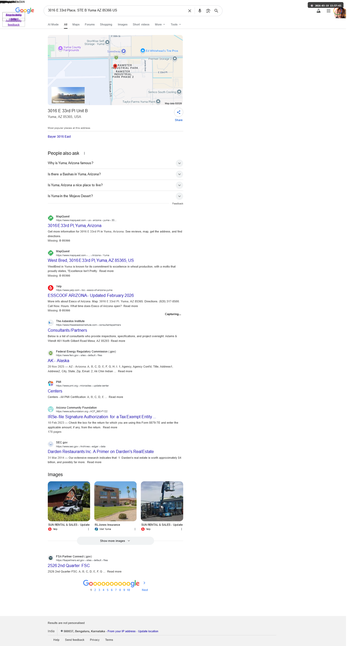Start voice search with microphone icon

(200, 11)
